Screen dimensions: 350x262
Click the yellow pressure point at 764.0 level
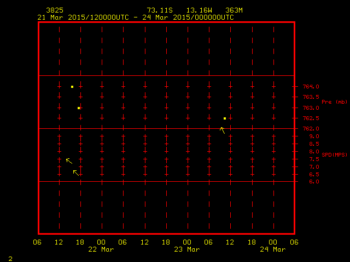[72, 87]
